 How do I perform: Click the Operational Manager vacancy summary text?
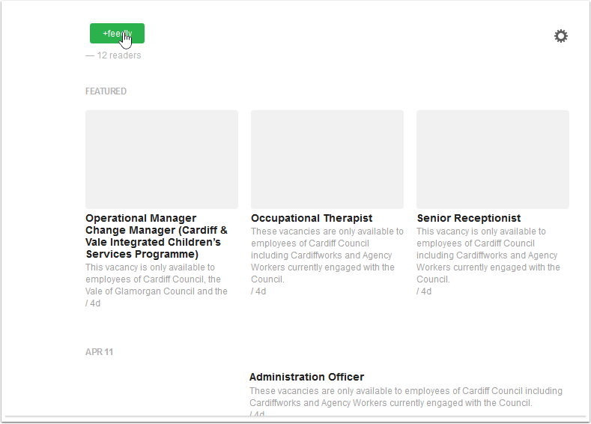click(x=157, y=279)
